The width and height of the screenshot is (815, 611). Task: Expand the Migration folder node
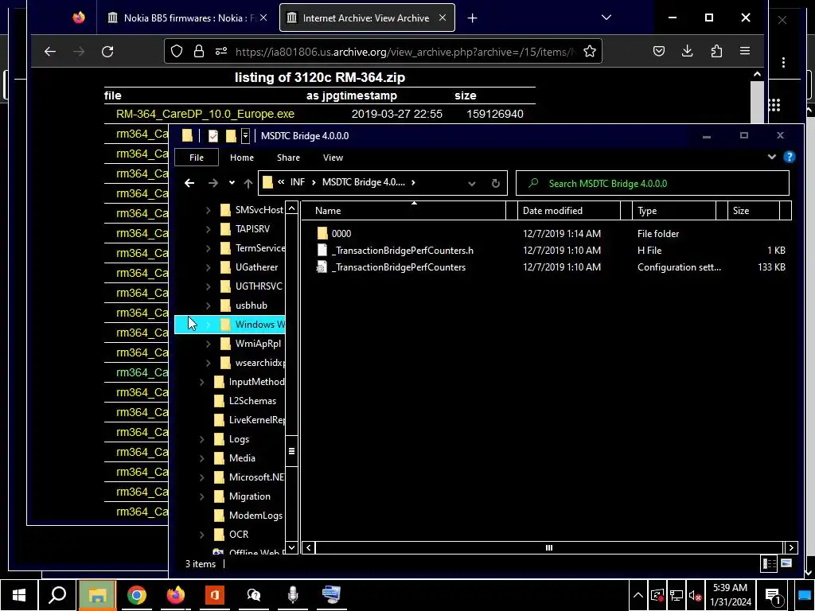[x=201, y=496]
